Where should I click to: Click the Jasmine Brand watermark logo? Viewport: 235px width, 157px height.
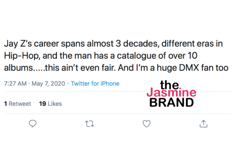tap(171, 93)
